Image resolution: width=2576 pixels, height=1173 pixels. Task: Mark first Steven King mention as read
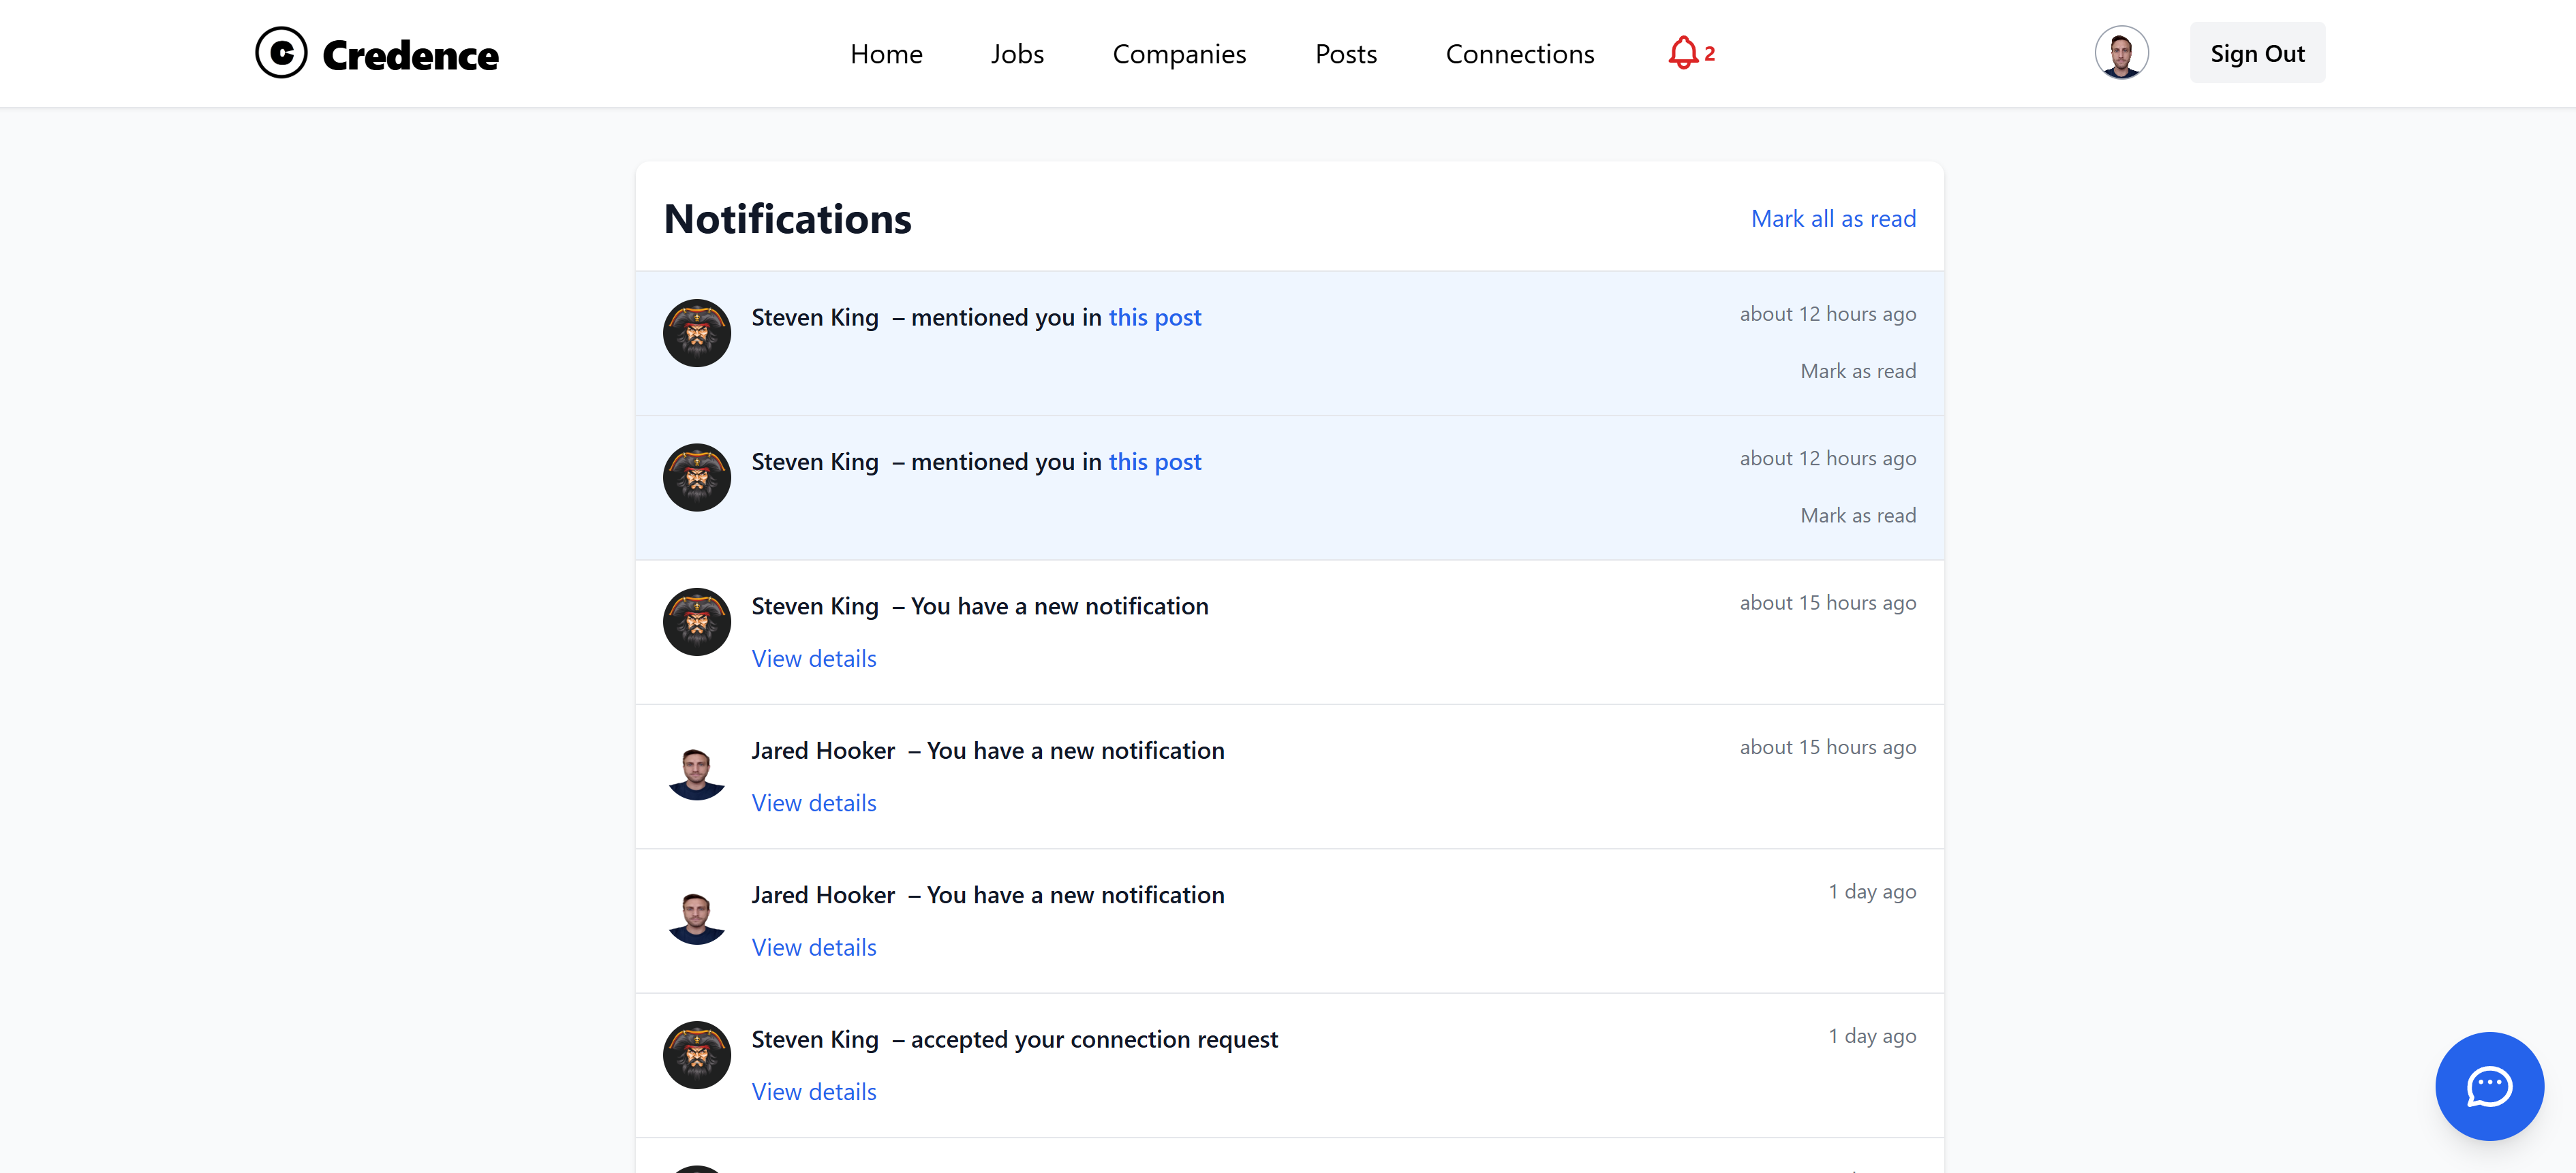click(x=1857, y=371)
